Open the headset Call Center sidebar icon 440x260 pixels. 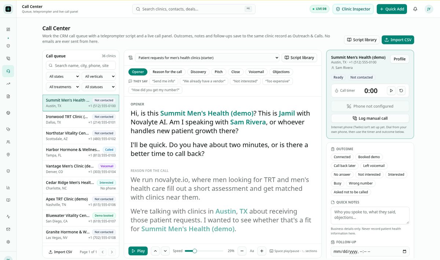pos(8,71)
